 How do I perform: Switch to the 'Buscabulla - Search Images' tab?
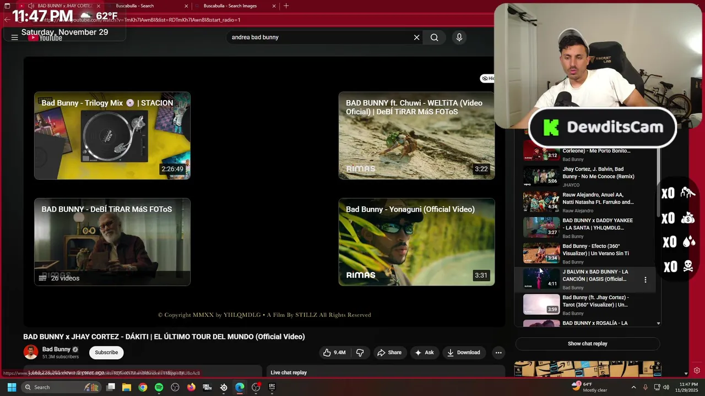pyautogui.click(x=230, y=6)
